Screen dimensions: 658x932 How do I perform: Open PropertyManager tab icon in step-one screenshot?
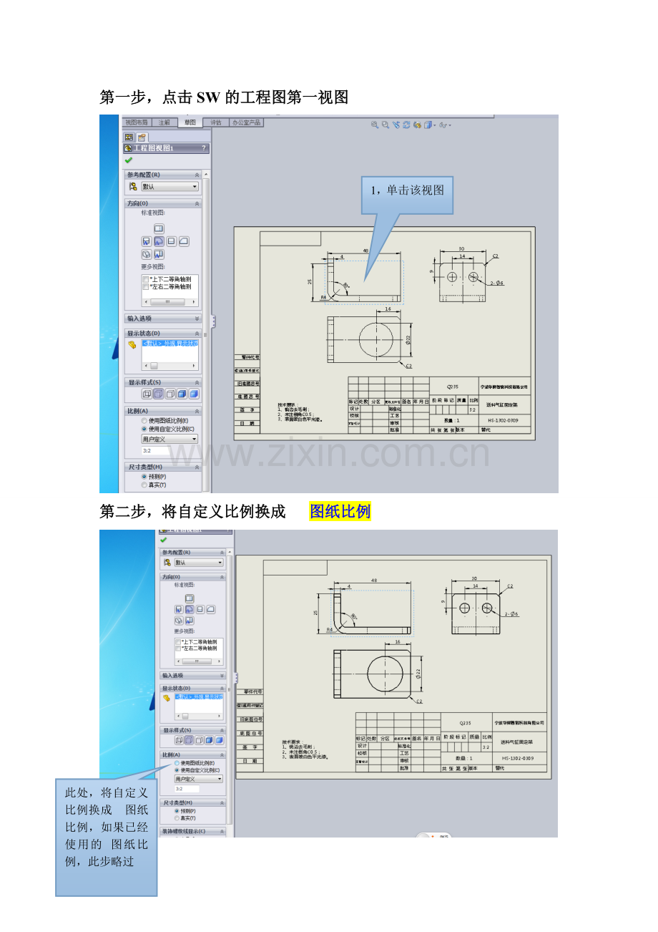tap(142, 137)
